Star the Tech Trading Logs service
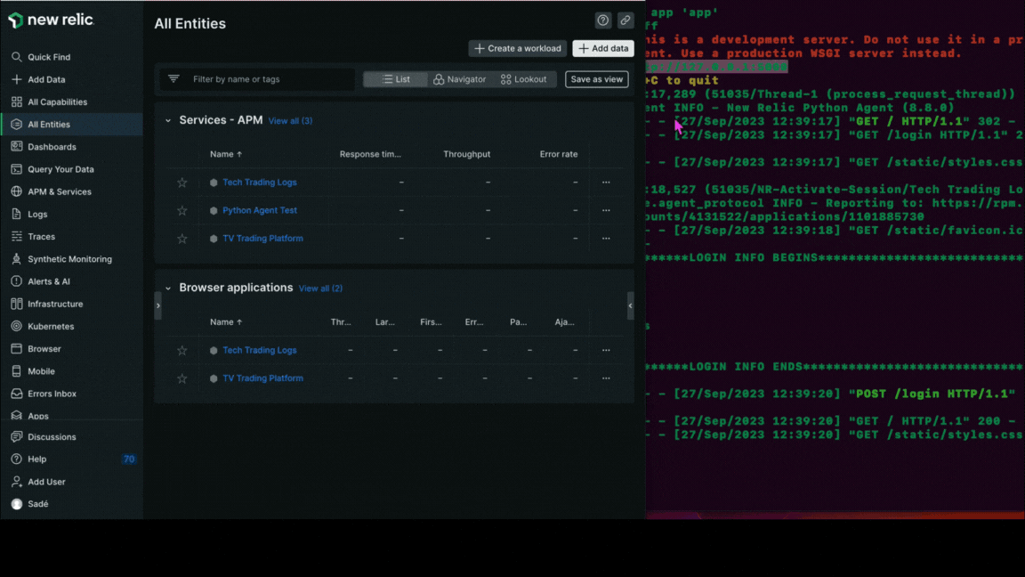 tap(182, 182)
